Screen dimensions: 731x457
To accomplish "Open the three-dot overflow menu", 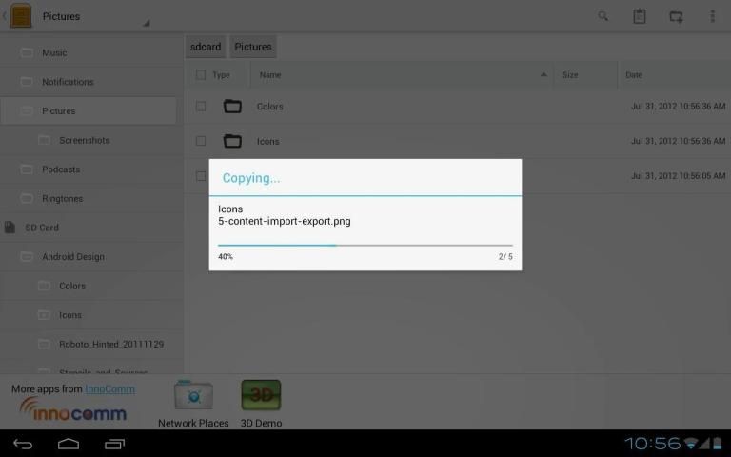I will pyautogui.click(x=712, y=16).
